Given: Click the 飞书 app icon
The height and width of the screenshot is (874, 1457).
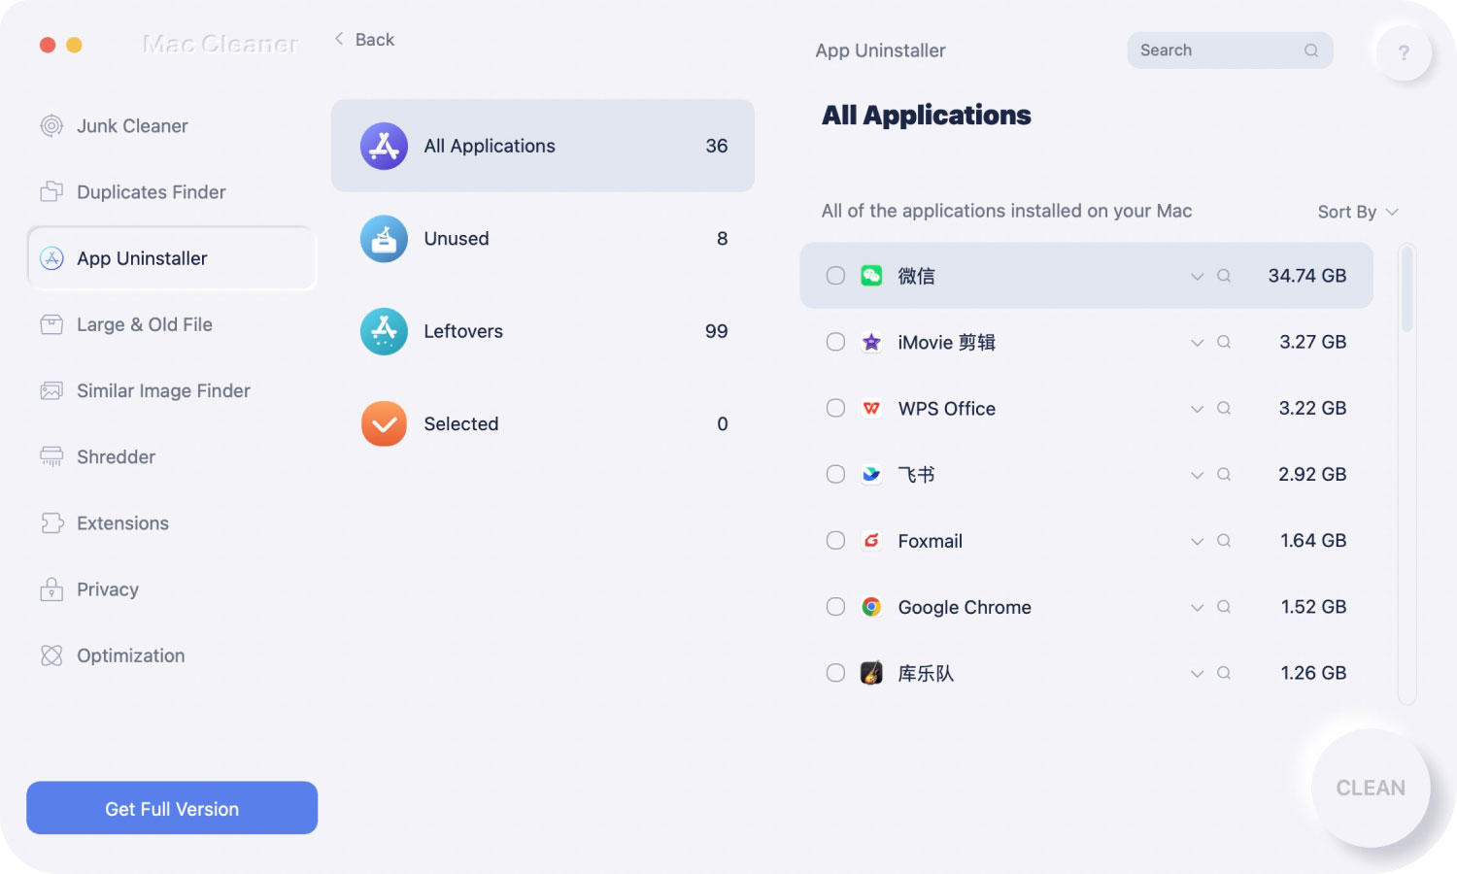Looking at the screenshot, I should click(x=871, y=474).
